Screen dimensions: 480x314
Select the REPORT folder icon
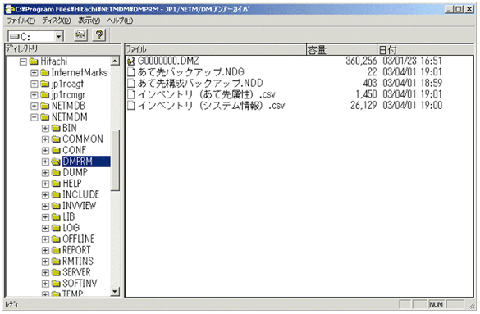coord(56,250)
